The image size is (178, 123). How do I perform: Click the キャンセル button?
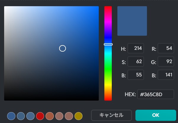pos(111,115)
